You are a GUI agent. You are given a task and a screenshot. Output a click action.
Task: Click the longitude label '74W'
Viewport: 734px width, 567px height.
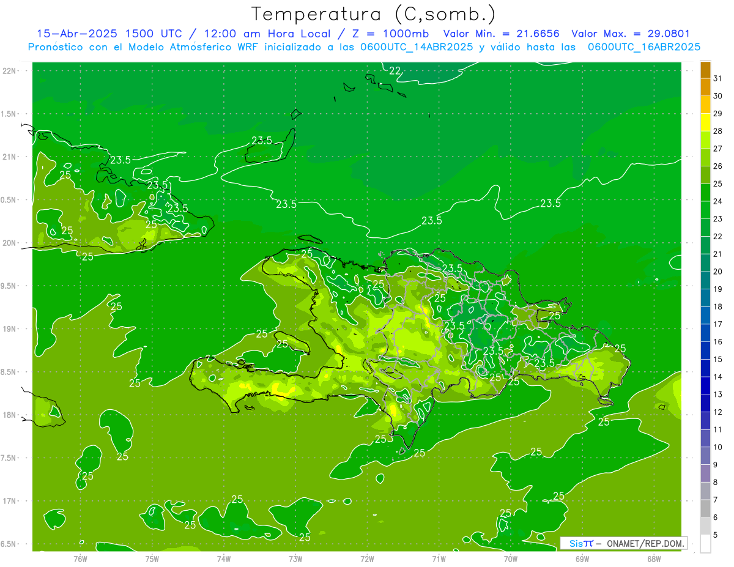224,559
